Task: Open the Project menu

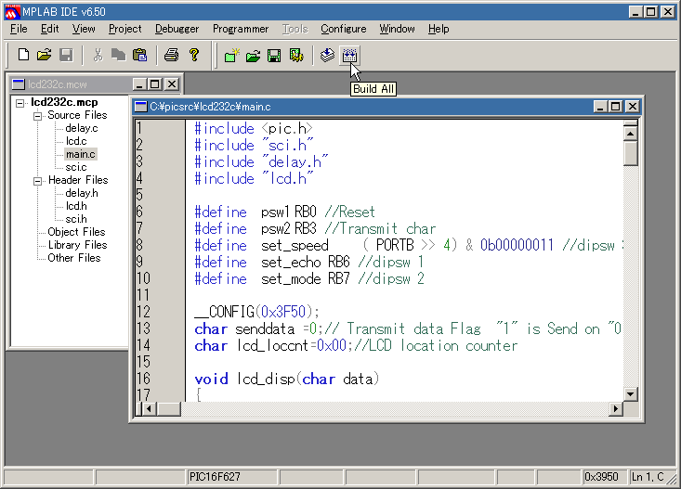Action: click(125, 29)
